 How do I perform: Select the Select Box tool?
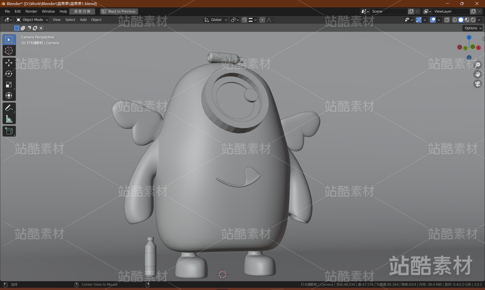(9, 40)
